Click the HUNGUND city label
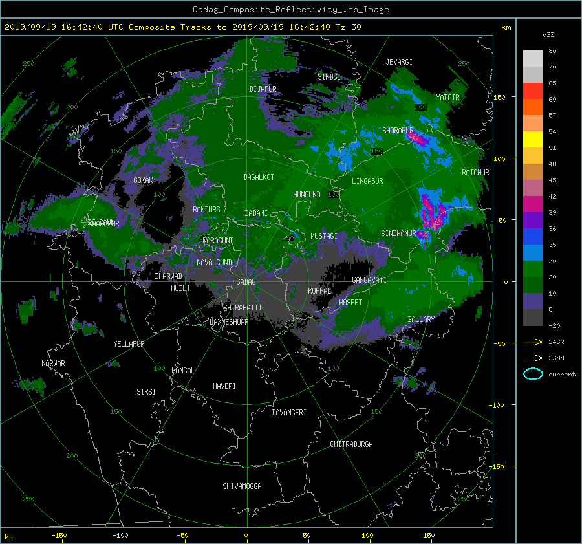The width and height of the screenshot is (582, 544). [x=307, y=195]
